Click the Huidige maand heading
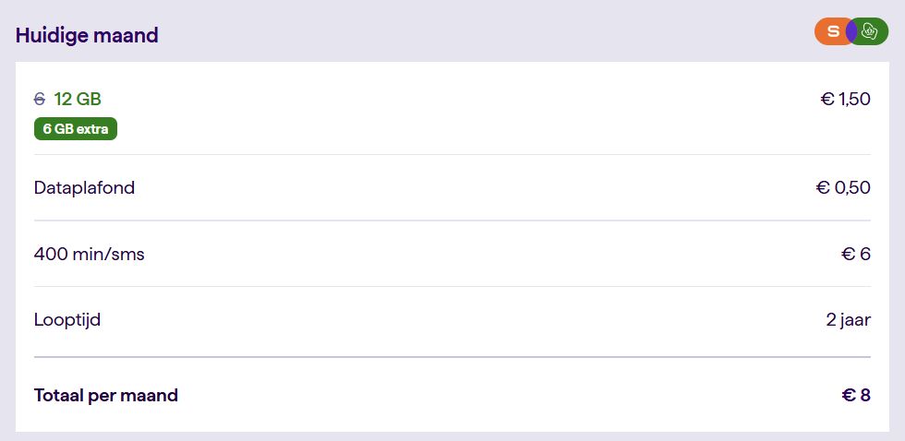Viewport: 905px width, 441px height. coord(87,36)
